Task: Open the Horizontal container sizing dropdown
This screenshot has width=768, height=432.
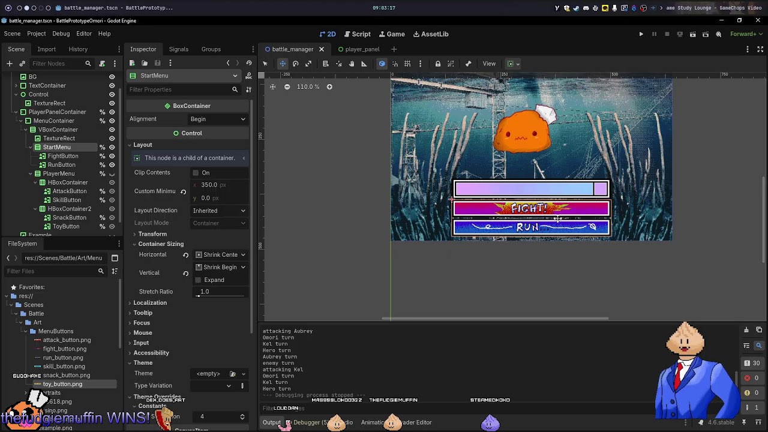Action: click(x=220, y=255)
